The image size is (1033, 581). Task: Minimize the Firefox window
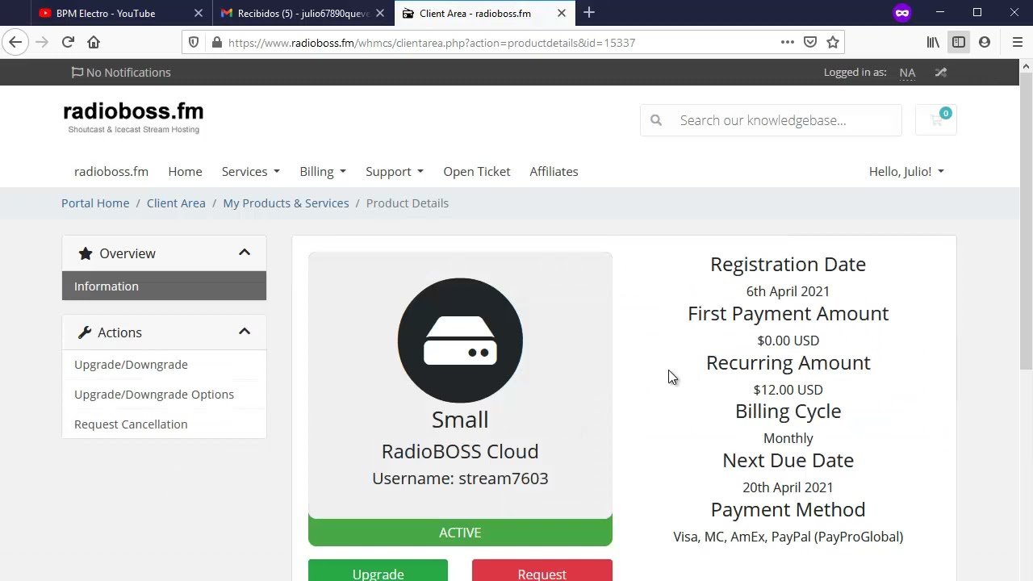pos(940,13)
